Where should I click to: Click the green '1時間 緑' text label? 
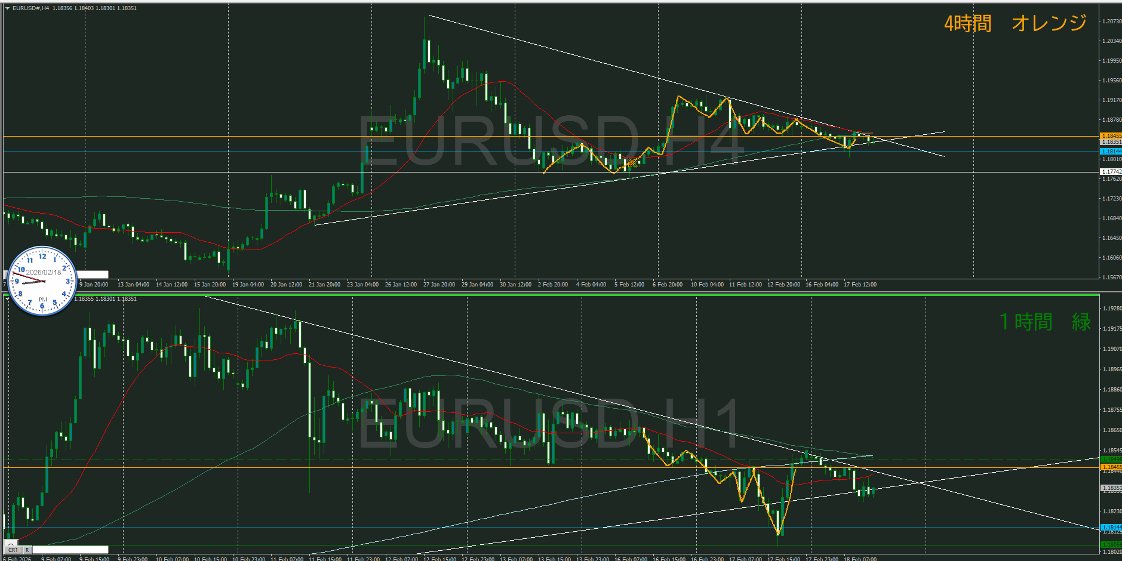pos(1044,322)
